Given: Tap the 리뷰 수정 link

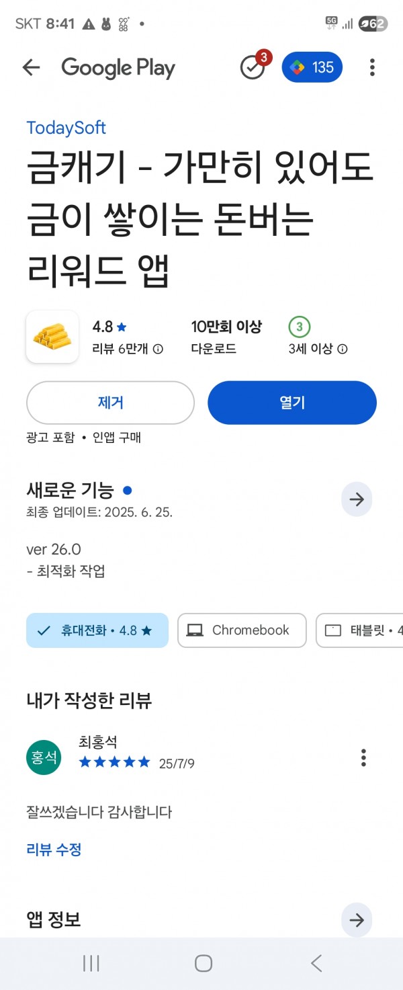Looking at the screenshot, I should point(54,849).
